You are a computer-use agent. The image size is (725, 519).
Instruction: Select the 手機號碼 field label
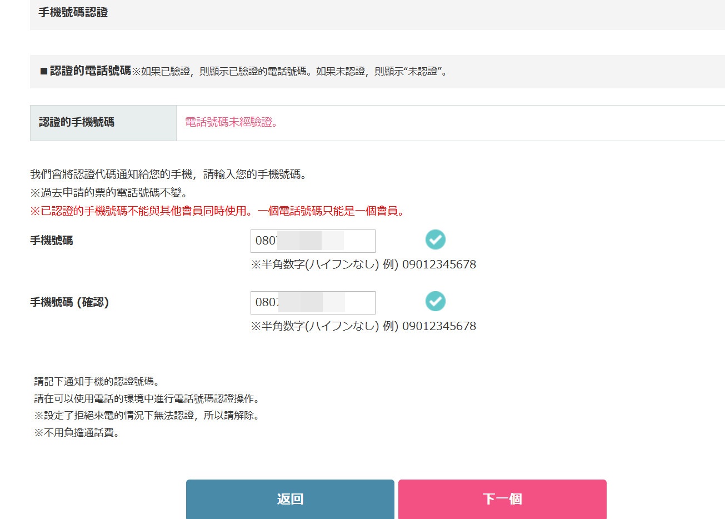(52, 241)
